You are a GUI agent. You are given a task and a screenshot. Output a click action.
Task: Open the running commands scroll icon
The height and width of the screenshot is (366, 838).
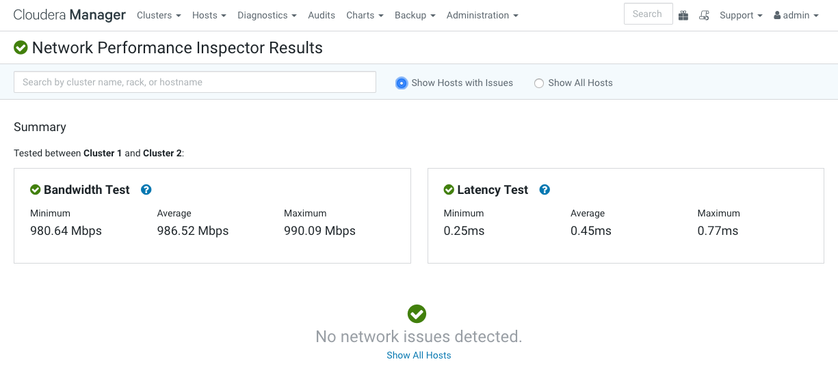pyautogui.click(x=704, y=15)
